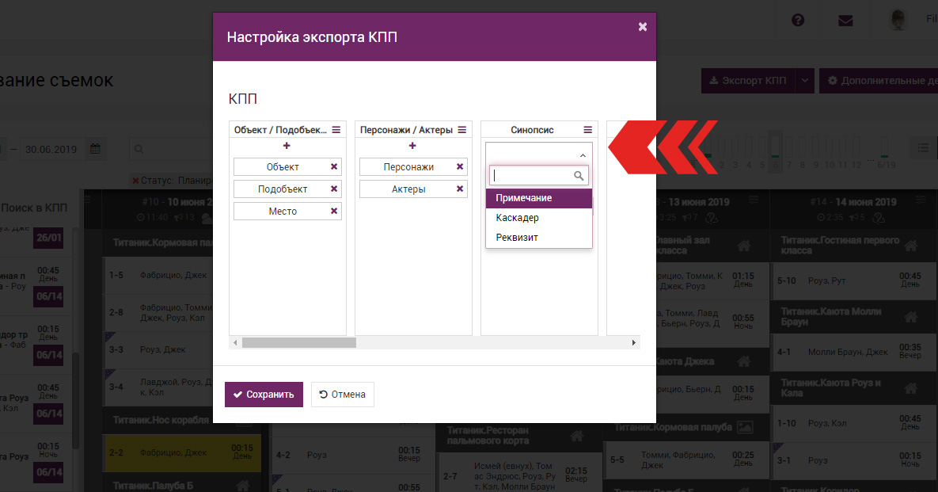Add a field to the Персонажи / Актеры column
The width and height of the screenshot is (938, 492).
(412, 146)
